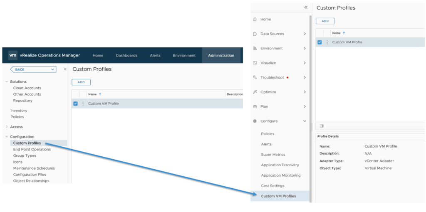Expand the Access tree section

click(7, 127)
